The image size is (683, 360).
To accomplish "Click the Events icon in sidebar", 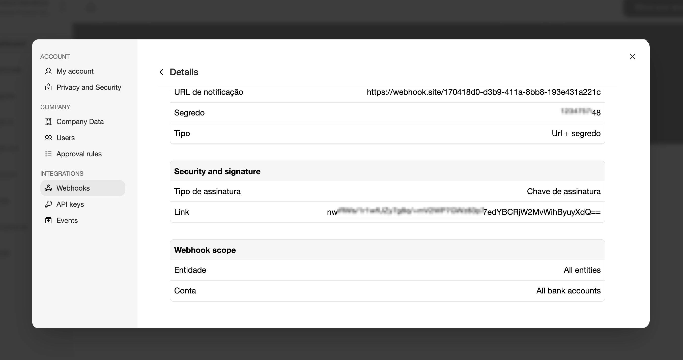I will pyautogui.click(x=48, y=220).
